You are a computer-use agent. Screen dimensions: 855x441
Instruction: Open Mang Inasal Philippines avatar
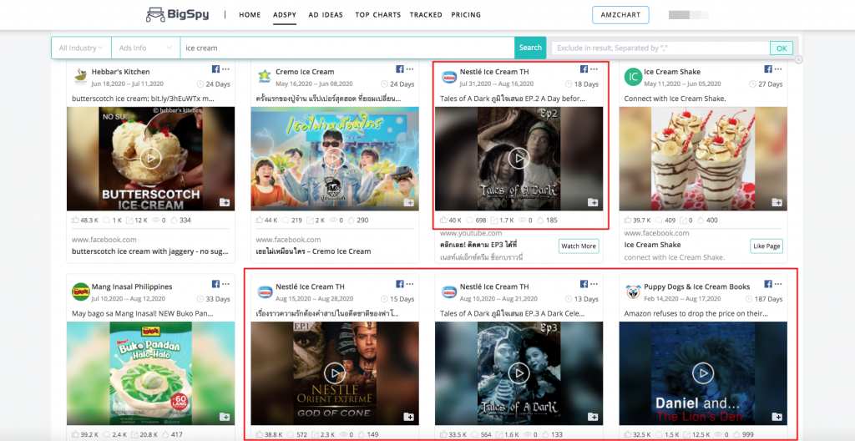81,292
